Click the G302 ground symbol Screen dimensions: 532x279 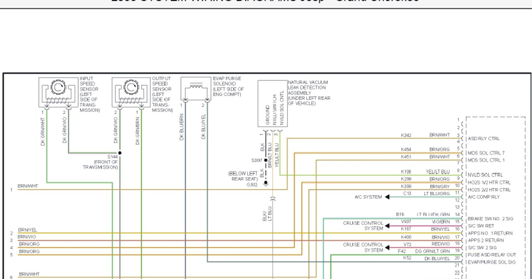coord(265,184)
